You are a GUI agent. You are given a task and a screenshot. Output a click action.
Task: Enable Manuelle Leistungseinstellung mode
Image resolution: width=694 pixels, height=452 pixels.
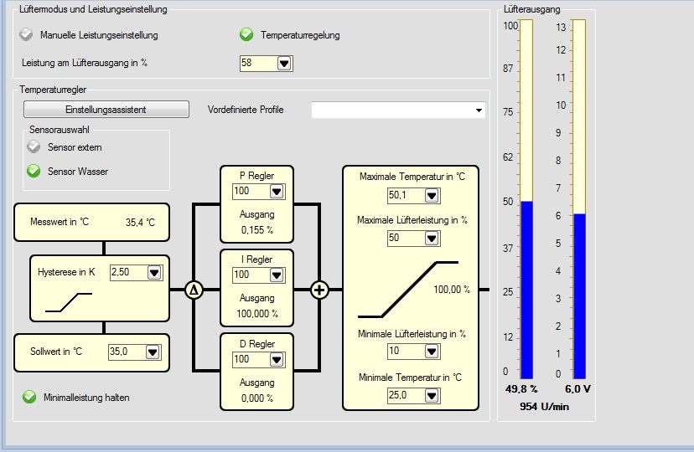point(28,35)
